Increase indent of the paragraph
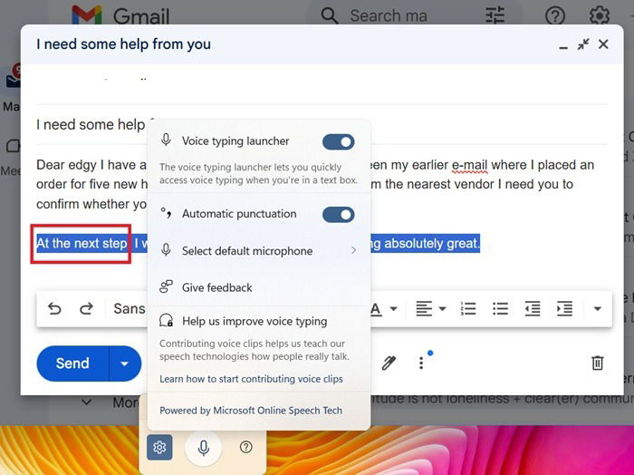The width and height of the screenshot is (634, 475). (564, 309)
